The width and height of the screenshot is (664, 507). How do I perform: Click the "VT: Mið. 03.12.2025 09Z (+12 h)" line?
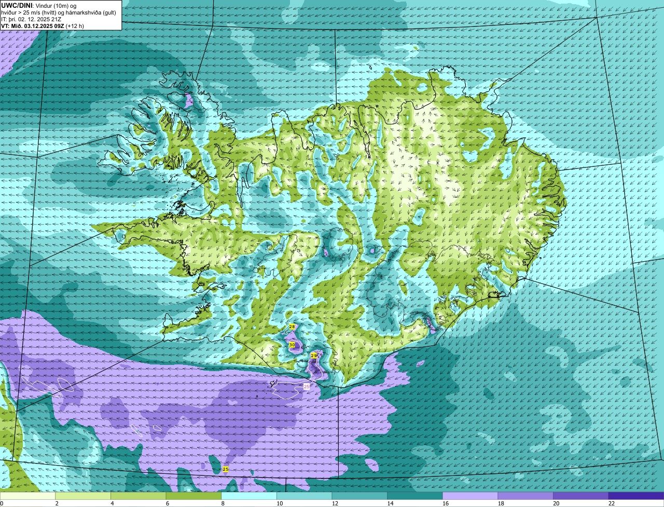coord(43,26)
